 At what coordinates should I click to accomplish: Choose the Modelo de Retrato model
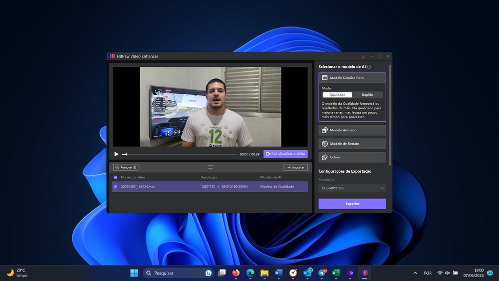[x=352, y=144]
